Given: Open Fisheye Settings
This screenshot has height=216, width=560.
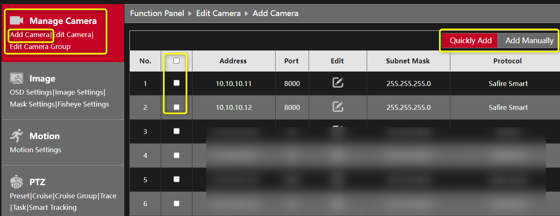Looking at the screenshot, I should click(83, 104).
